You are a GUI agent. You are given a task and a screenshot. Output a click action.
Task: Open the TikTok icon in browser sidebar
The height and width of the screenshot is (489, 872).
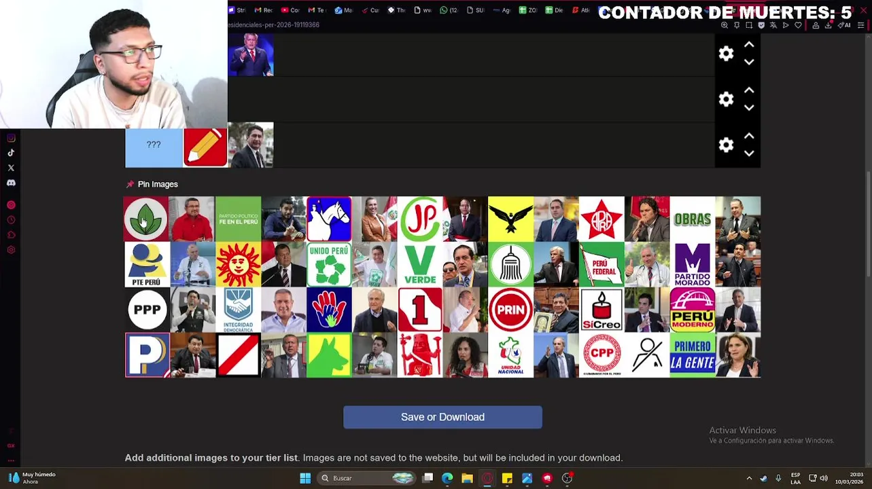[x=11, y=153]
